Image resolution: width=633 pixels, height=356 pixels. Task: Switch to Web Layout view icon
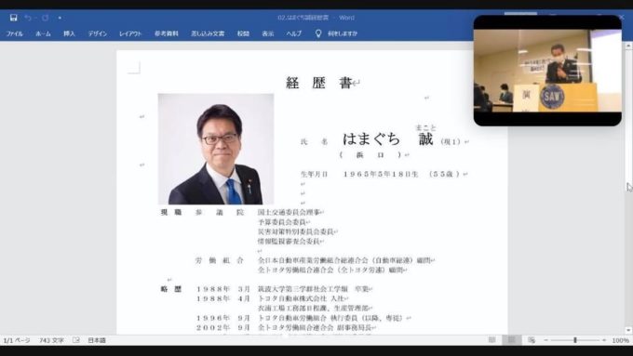tap(532, 340)
